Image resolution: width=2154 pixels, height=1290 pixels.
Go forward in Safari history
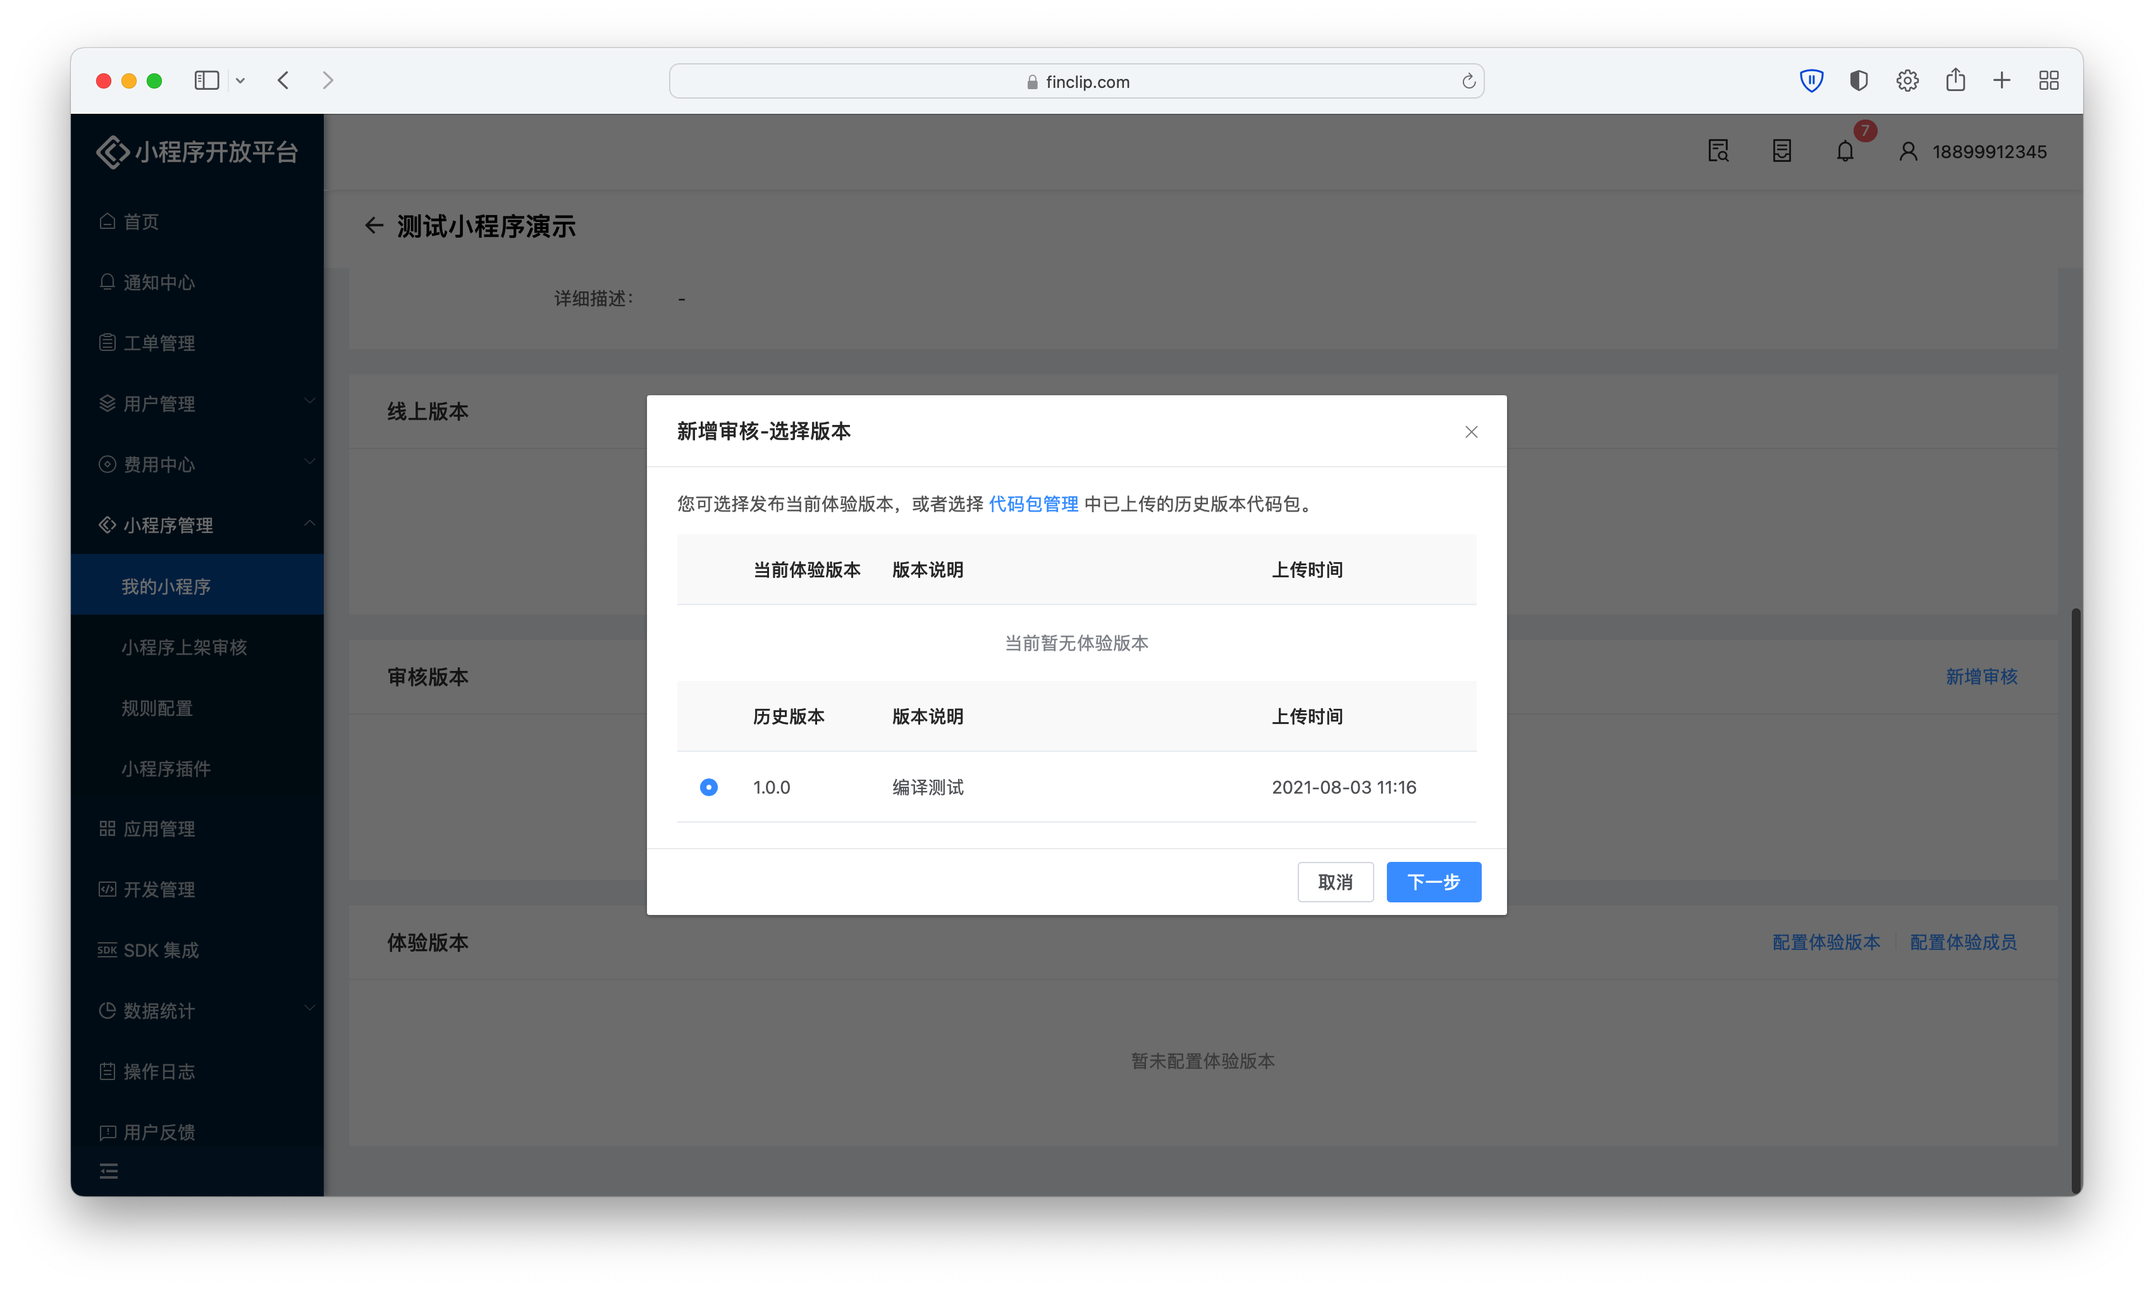tap(328, 81)
